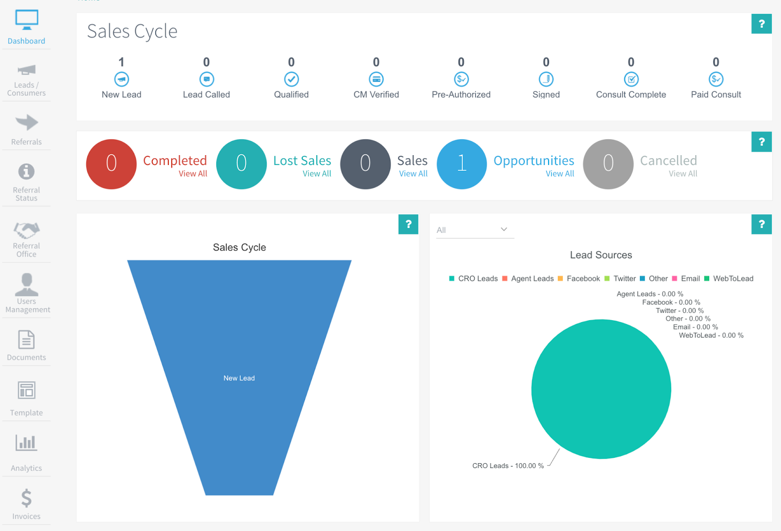781x531 pixels.
Task: Open the Referrals arrow icon
Action: tap(26, 122)
